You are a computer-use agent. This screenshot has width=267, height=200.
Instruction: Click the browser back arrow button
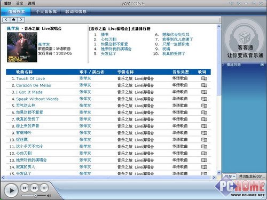coord(6,20)
